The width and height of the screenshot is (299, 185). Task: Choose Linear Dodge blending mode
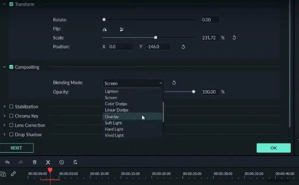[x=132, y=110]
